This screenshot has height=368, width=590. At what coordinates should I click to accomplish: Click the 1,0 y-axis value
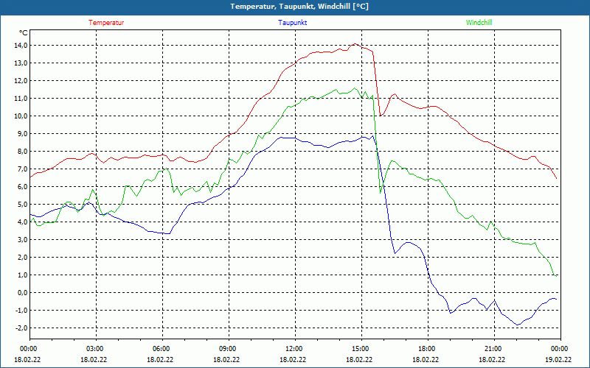point(23,275)
